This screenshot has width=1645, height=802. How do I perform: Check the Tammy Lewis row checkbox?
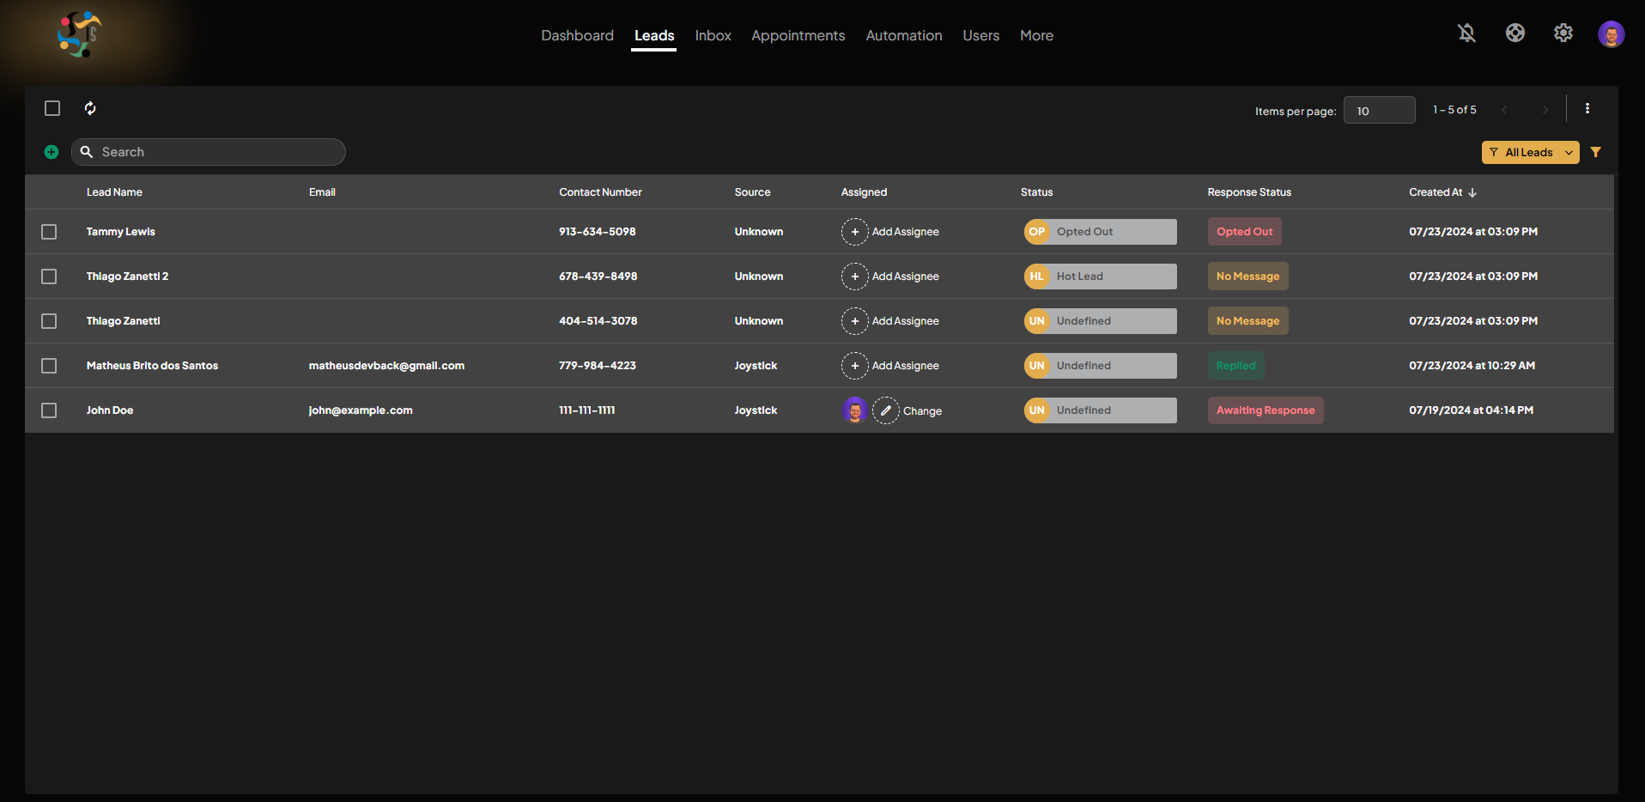pyautogui.click(x=49, y=232)
